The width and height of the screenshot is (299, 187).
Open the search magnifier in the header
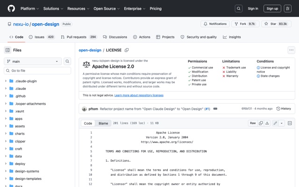point(239,8)
